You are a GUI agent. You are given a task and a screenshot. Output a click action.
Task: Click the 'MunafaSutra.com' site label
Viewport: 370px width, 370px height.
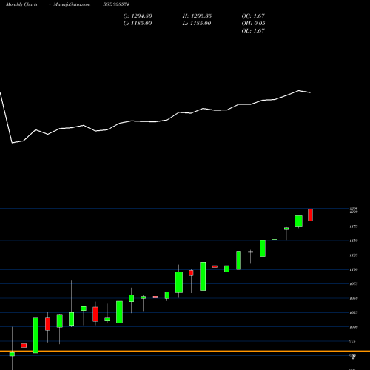pos(72,4)
